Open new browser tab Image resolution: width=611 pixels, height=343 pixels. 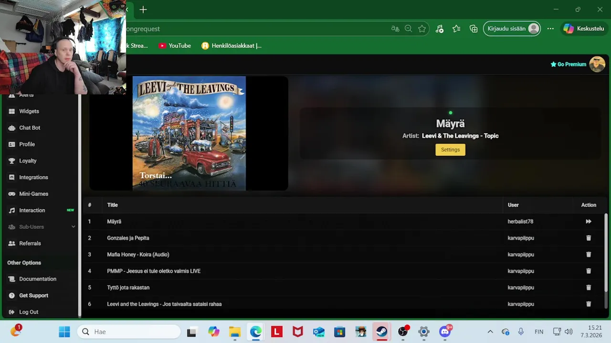point(143,10)
